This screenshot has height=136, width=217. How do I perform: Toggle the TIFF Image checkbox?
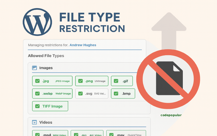coord(37,106)
